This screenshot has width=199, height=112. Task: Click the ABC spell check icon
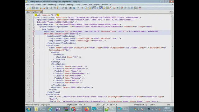point(140,8)
